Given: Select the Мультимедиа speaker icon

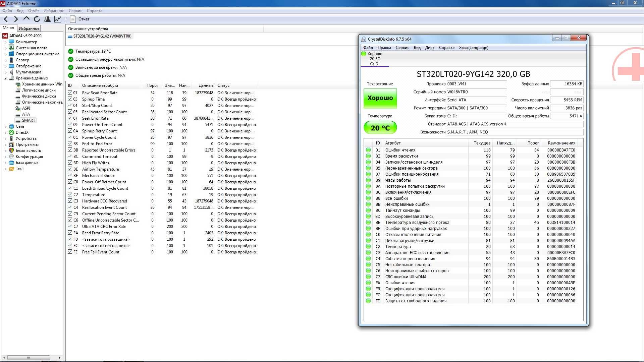Looking at the screenshot, I should (x=11, y=72).
